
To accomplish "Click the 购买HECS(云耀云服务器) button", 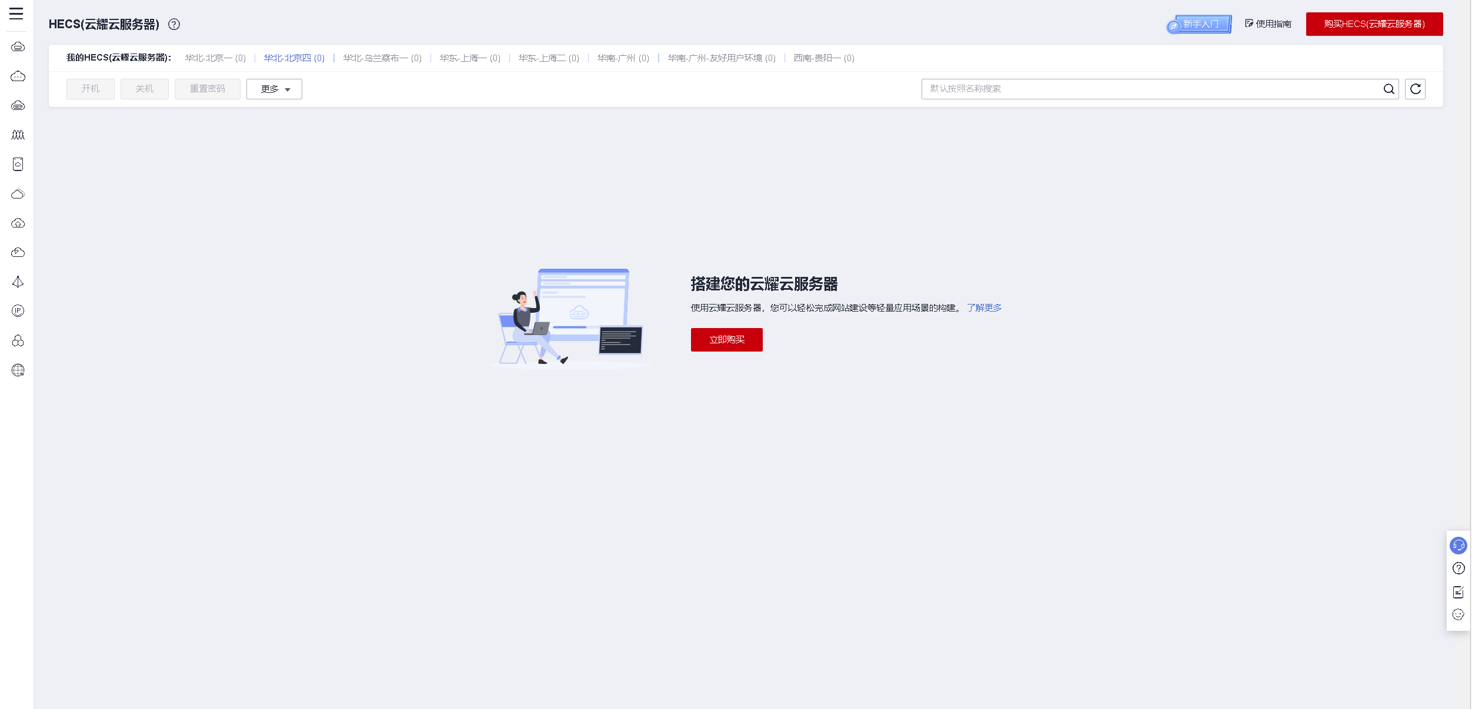I will (x=1374, y=24).
